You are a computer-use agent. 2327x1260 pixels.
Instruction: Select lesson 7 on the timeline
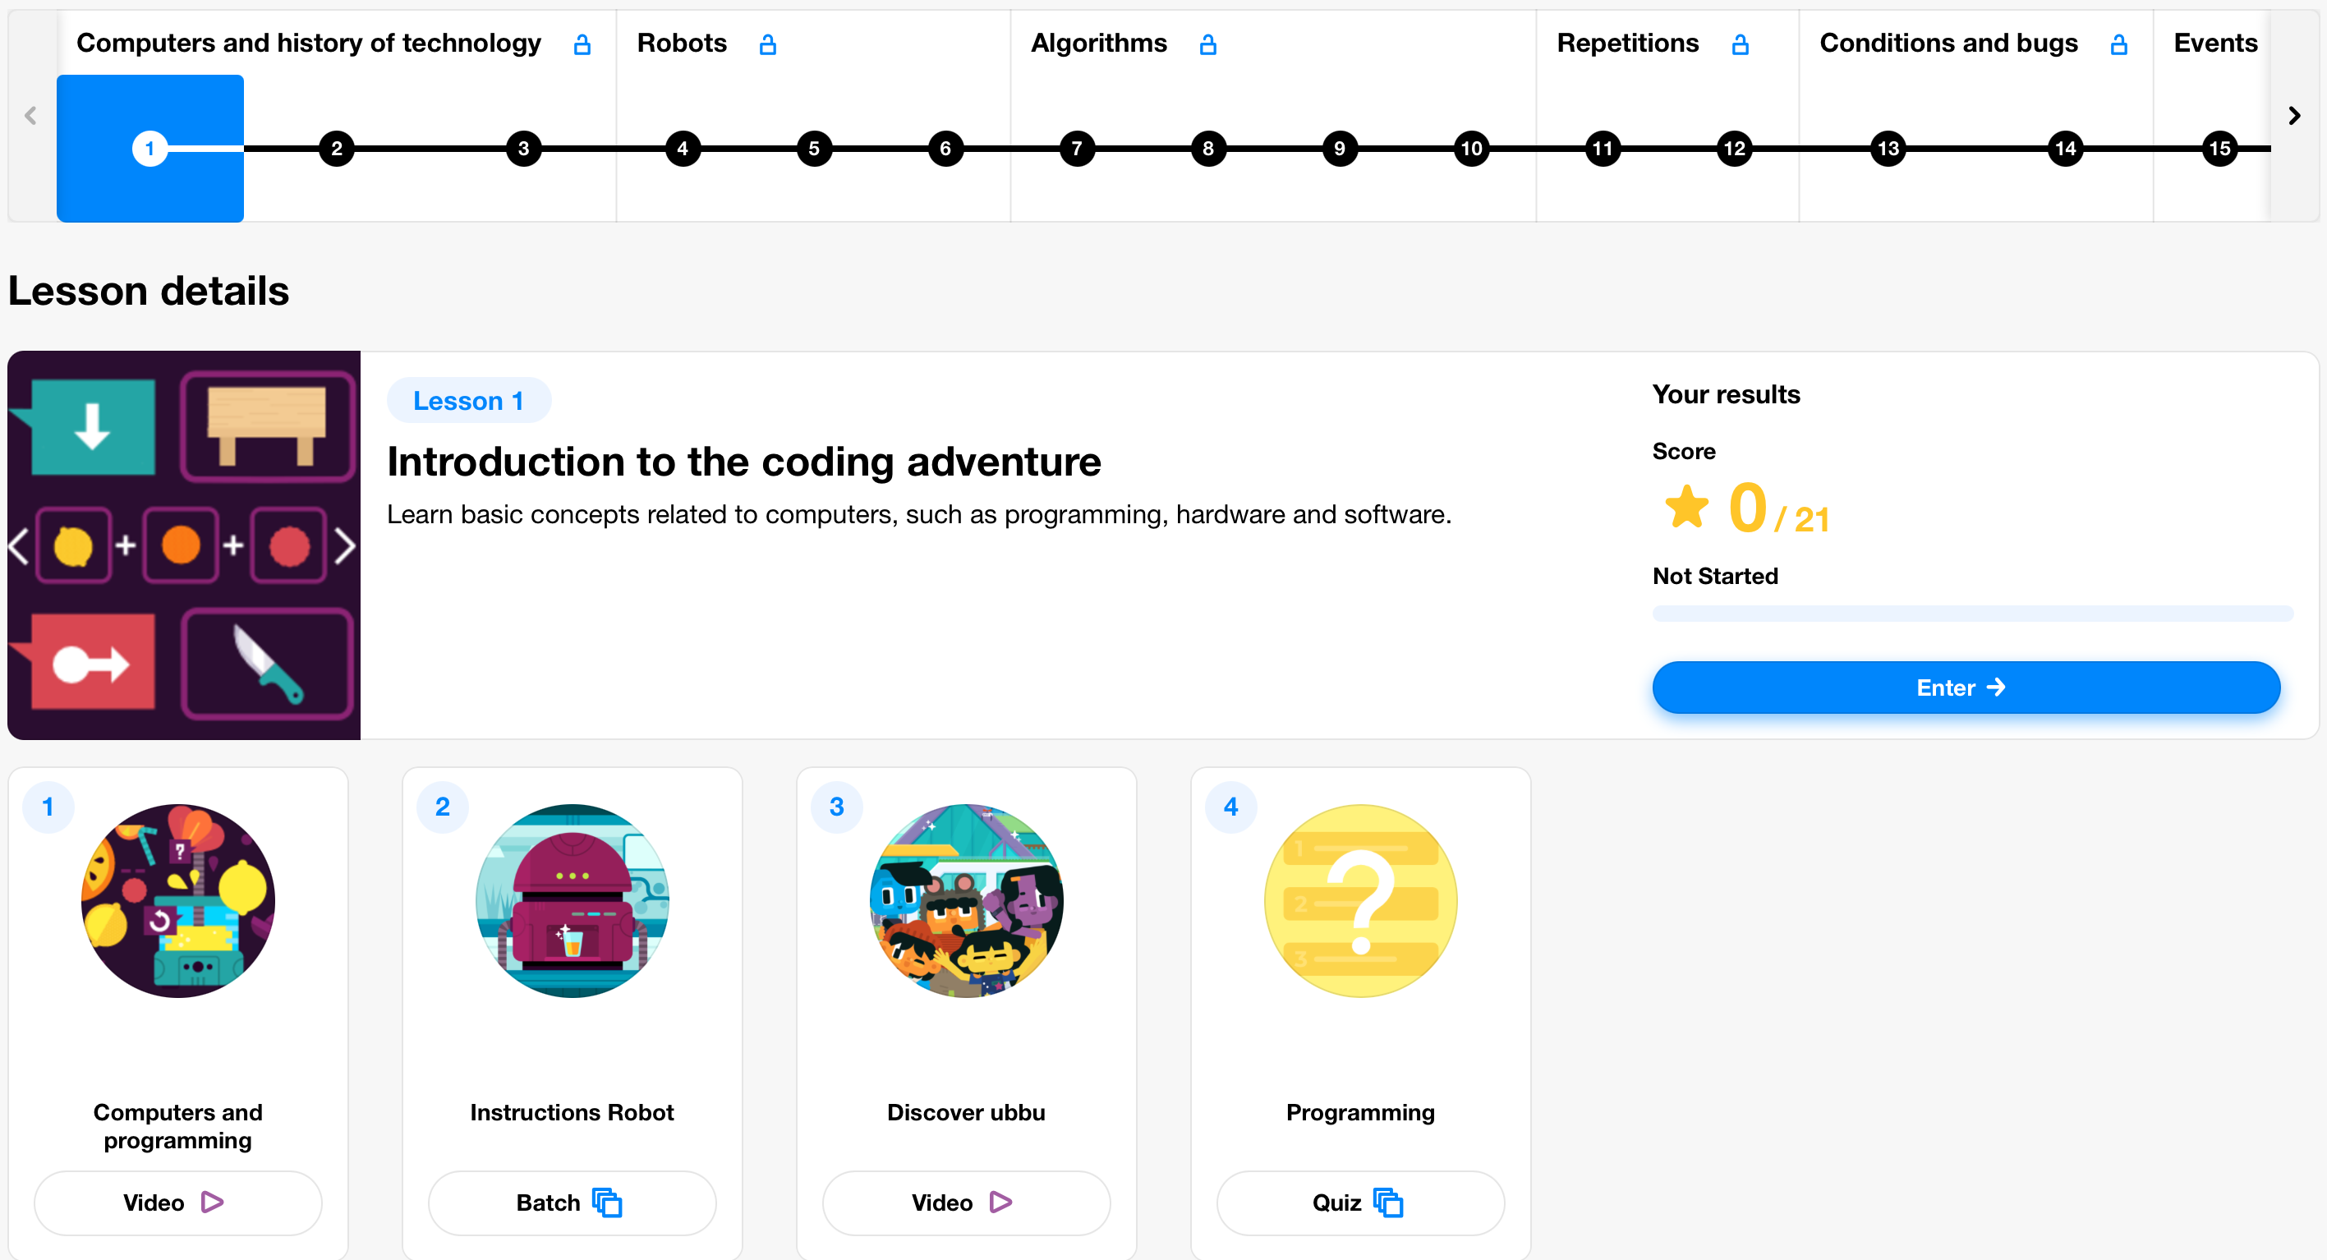(x=1077, y=148)
